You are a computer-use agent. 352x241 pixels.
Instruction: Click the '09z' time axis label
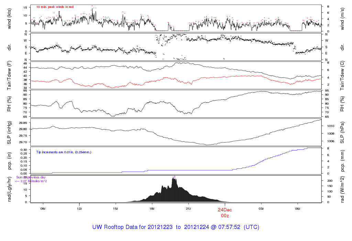[43, 209]
